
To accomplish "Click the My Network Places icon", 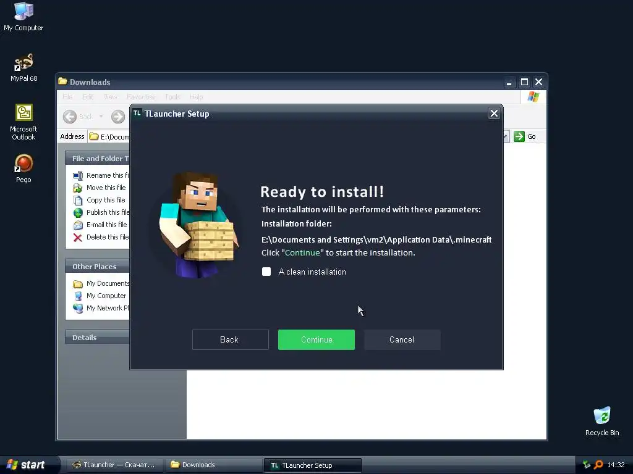I will coord(77,309).
